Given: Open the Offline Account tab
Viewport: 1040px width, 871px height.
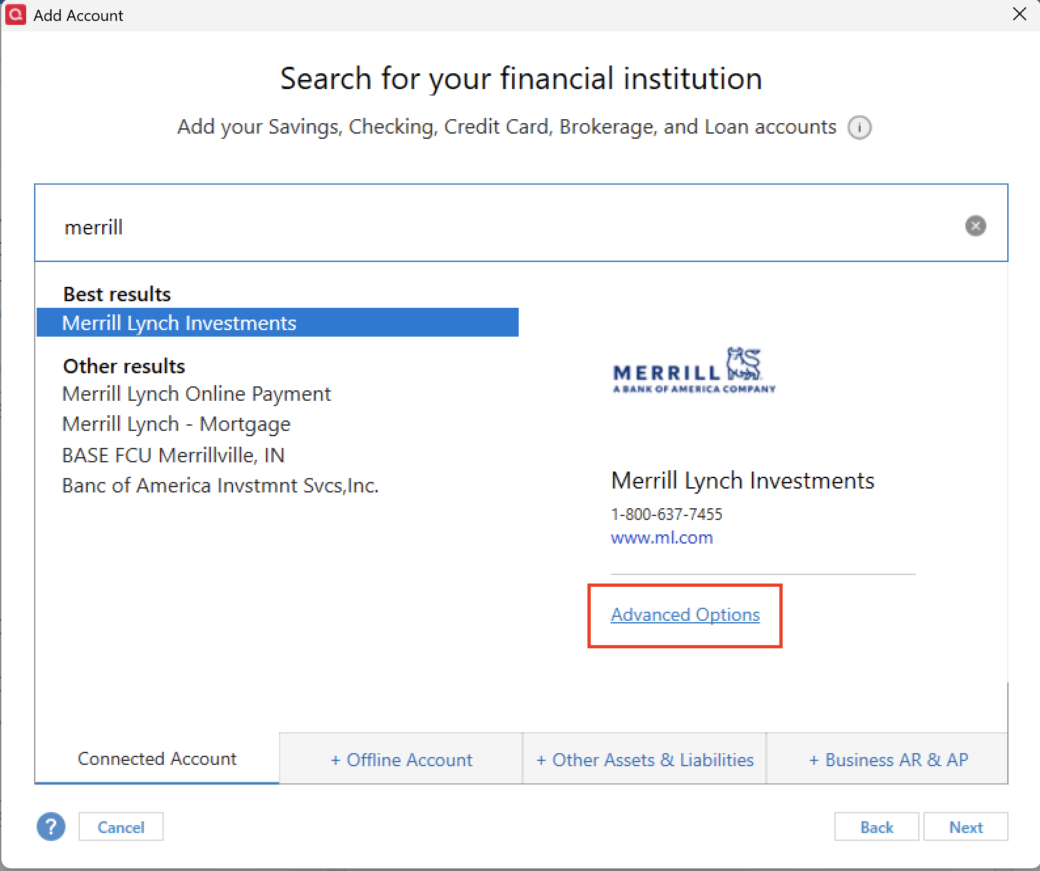Looking at the screenshot, I should point(401,760).
